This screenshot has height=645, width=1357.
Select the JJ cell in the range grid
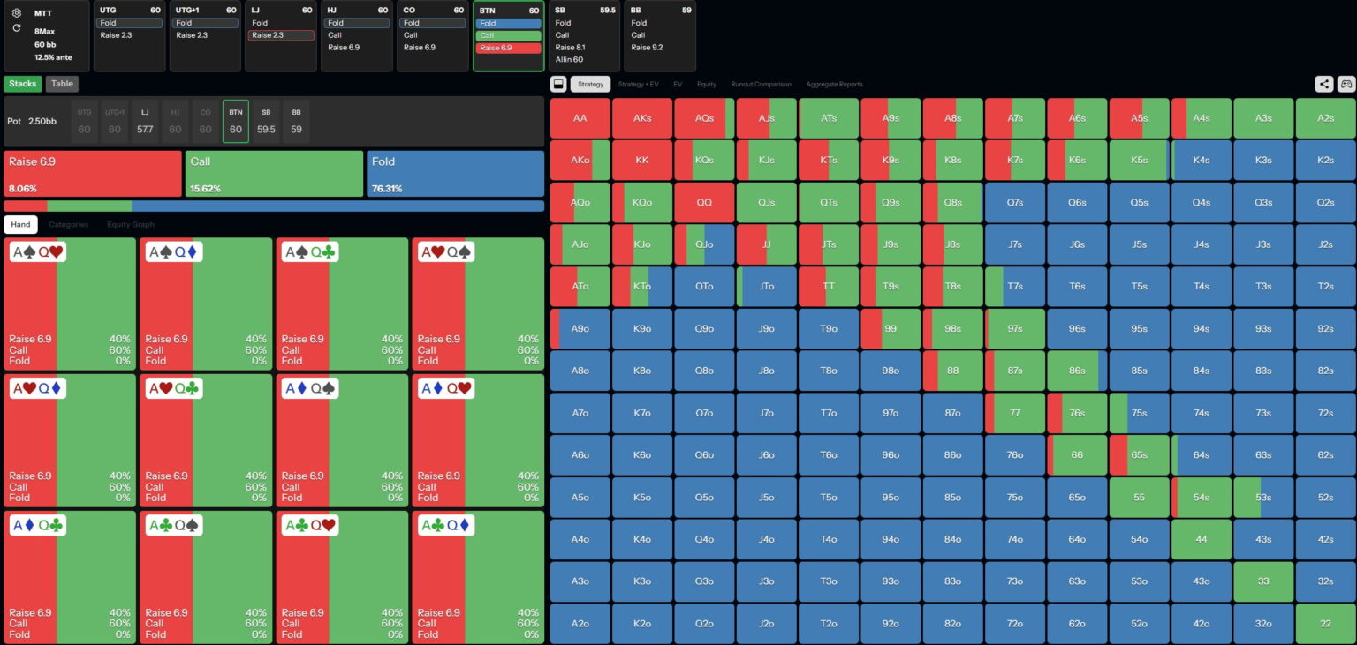click(x=766, y=244)
